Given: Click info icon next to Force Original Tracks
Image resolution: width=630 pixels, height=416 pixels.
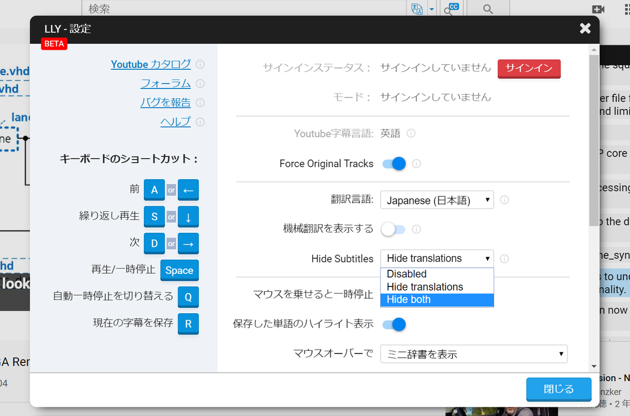Looking at the screenshot, I should (x=416, y=164).
